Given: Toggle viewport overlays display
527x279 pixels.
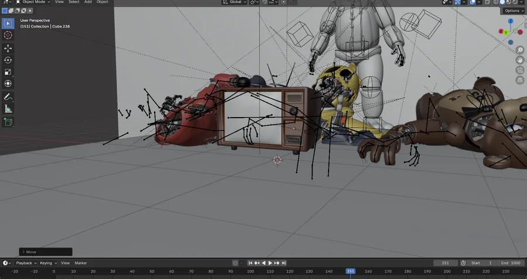Looking at the screenshot, I should point(473,2).
